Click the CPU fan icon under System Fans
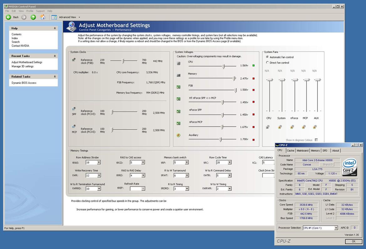This screenshot has height=249, width=366. click(x=268, y=127)
